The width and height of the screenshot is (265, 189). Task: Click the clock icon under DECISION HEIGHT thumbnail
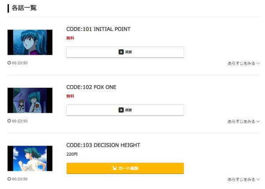[x=9, y=179]
